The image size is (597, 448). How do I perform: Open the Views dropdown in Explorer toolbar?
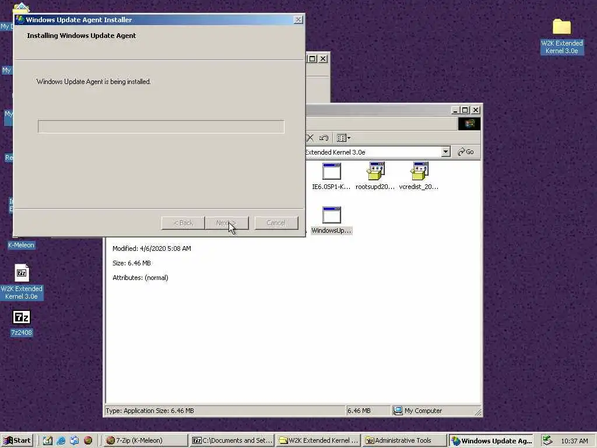pyautogui.click(x=343, y=138)
